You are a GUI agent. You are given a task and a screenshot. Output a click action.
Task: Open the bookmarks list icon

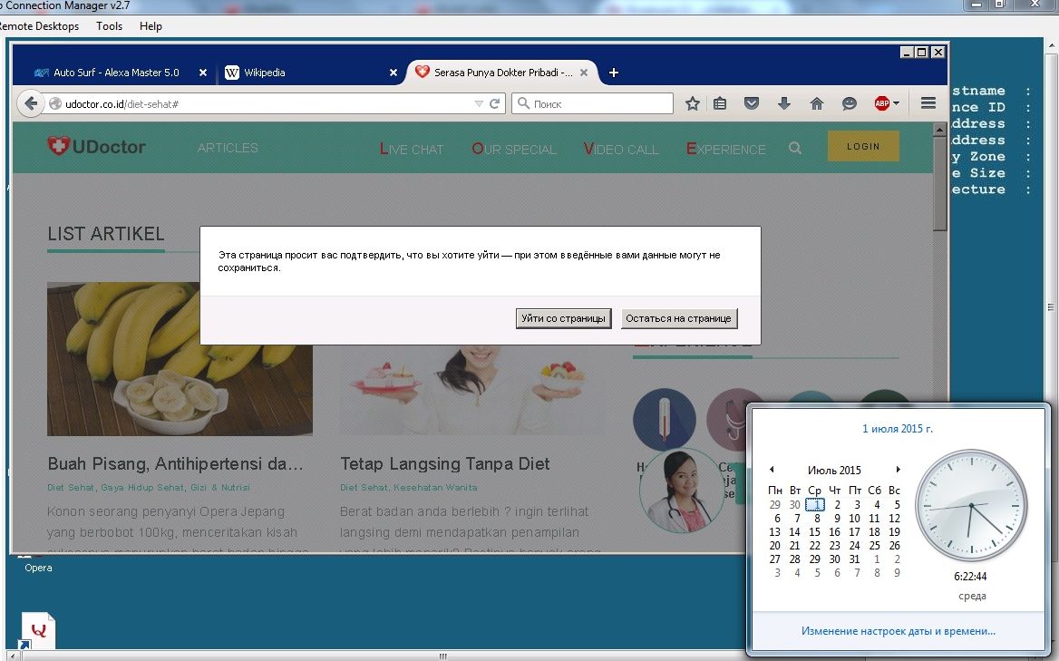[x=720, y=104]
